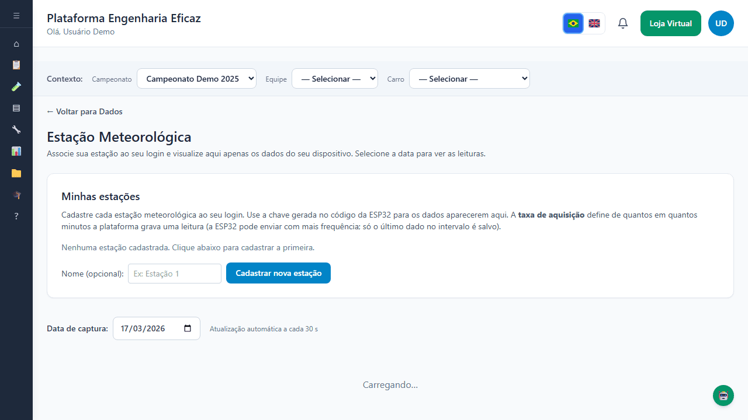The height and width of the screenshot is (420, 748).
Task: Select the wrench tools sidebar icon
Action: click(16, 129)
